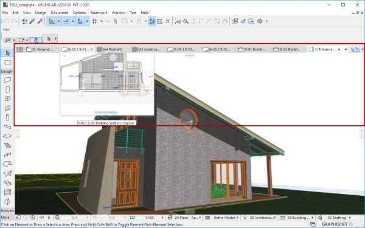This screenshot has width=365, height=228.
Task: Select the Column tool in toolbox
Action: 7,117
